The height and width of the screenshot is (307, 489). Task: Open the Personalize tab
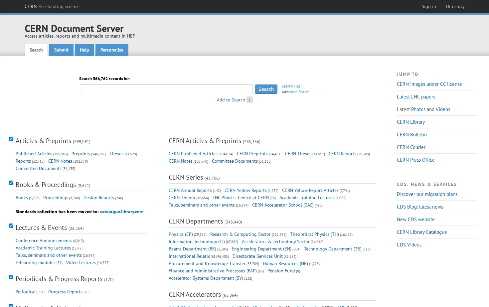(112, 50)
